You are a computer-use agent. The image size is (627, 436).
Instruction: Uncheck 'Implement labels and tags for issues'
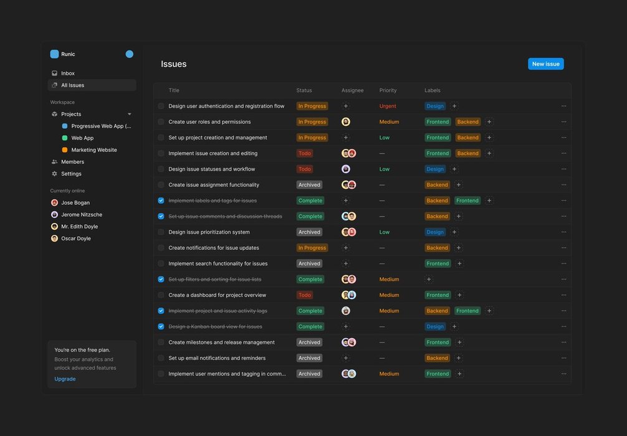click(161, 201)
